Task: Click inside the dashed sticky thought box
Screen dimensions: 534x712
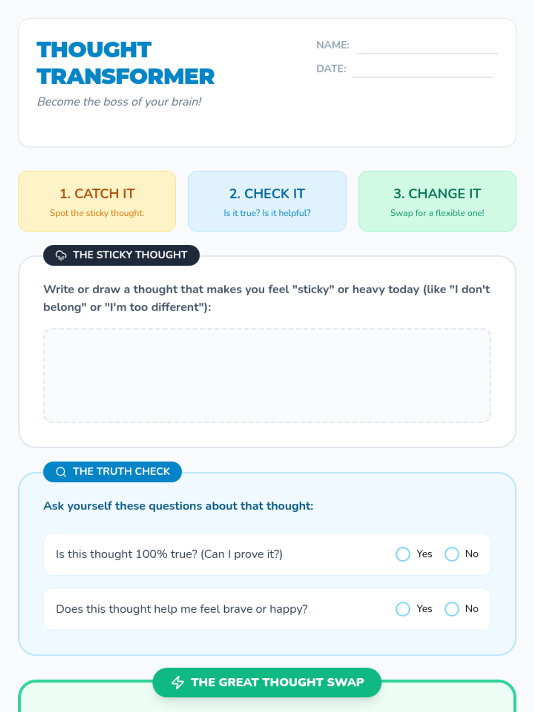Action: [x=267, y=376]
